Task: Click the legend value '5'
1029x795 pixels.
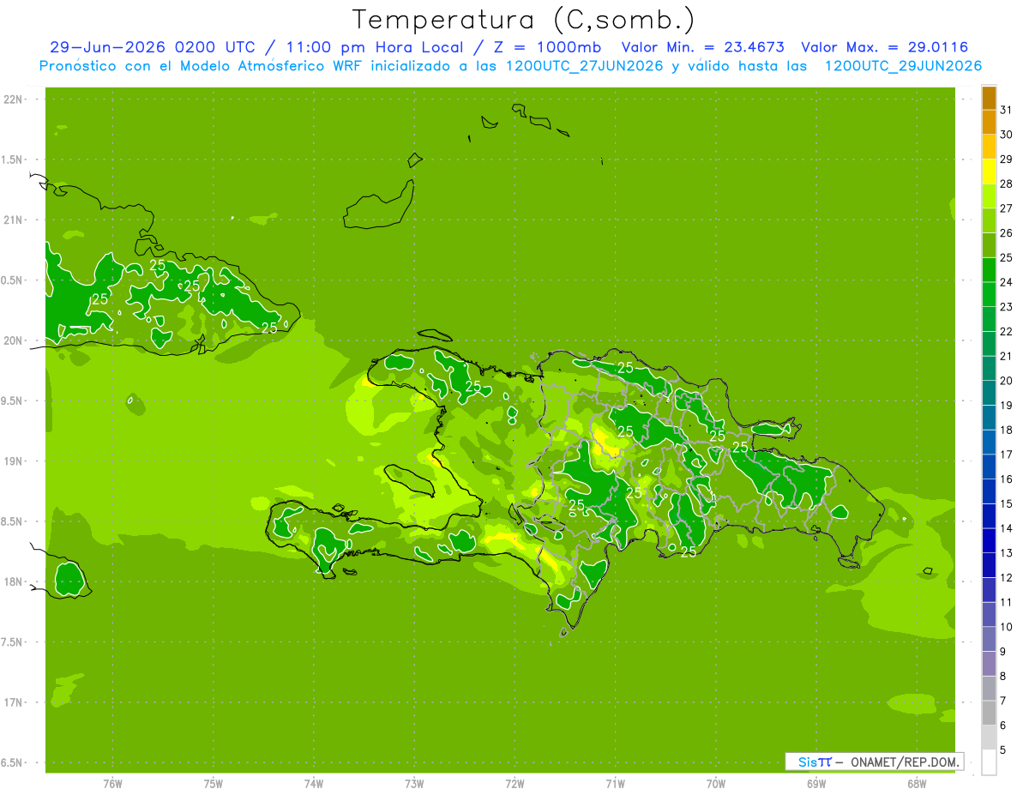Action: click(1003, 750)
